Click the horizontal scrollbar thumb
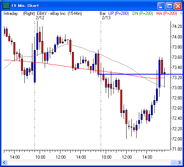Image resolution: width=184 pixels, height=167 pixels. [173, 162]
